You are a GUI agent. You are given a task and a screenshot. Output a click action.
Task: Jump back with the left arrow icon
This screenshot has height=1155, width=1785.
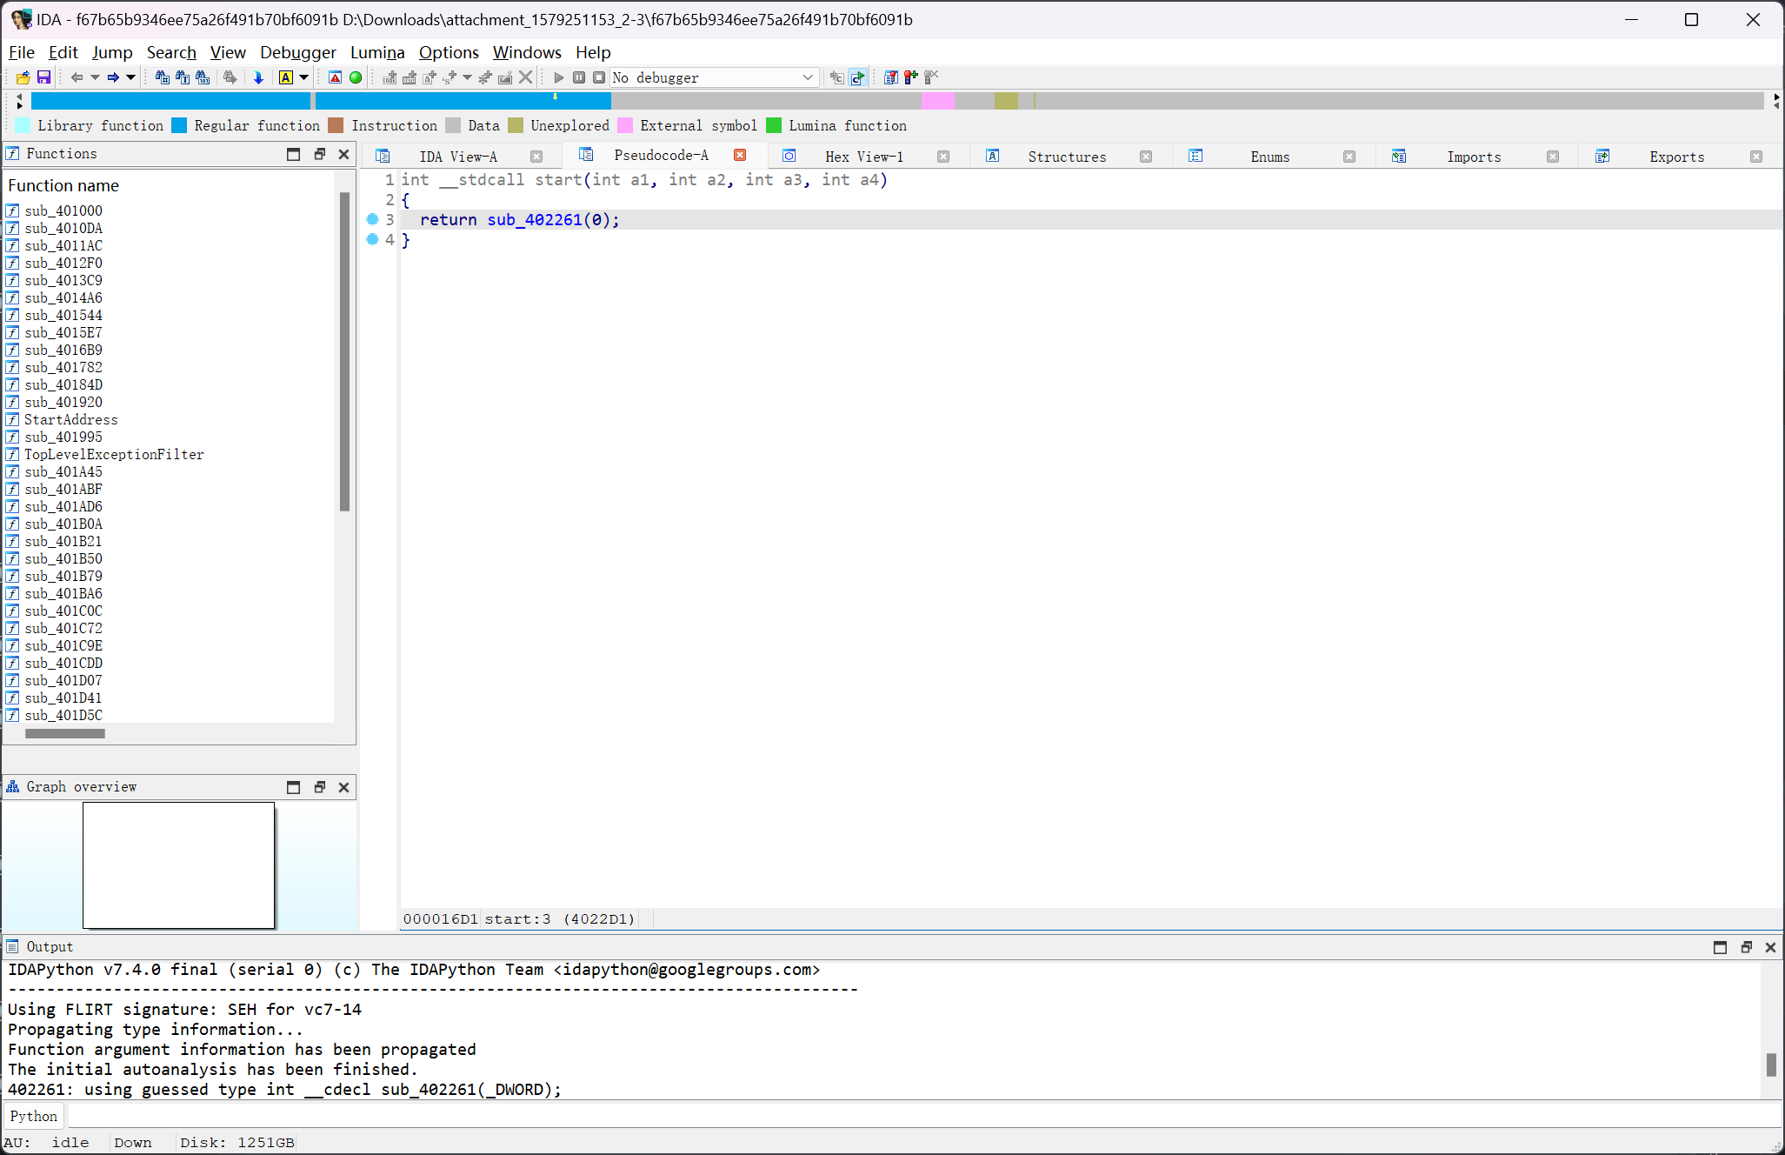[77, 77]
